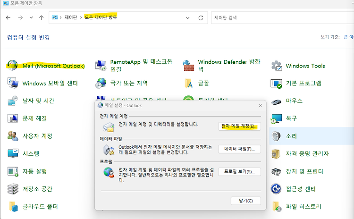
Task: Click the RemoteApp 및 데스크톱 연결 icon
Action: pos(101,66)
